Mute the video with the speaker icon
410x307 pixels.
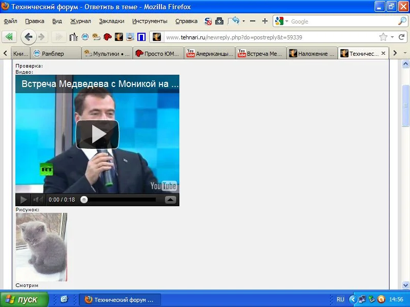tap(38, 200)
